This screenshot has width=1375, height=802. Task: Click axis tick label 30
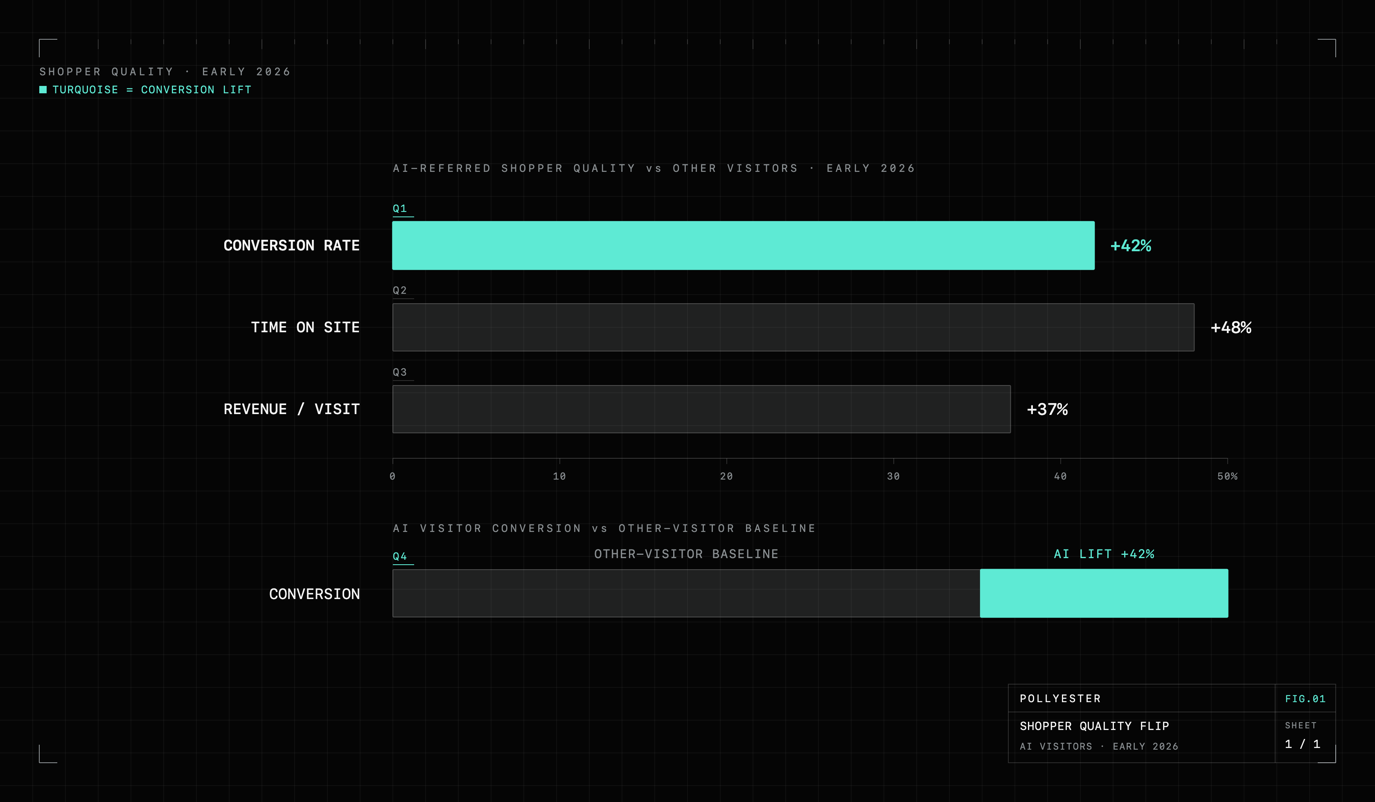click(x=893, y=476)
